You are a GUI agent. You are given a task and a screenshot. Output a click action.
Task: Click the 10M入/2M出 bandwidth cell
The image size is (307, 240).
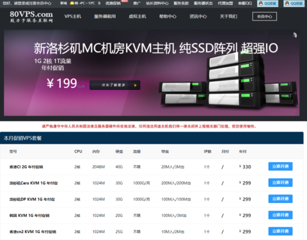(x=173, y=232)
